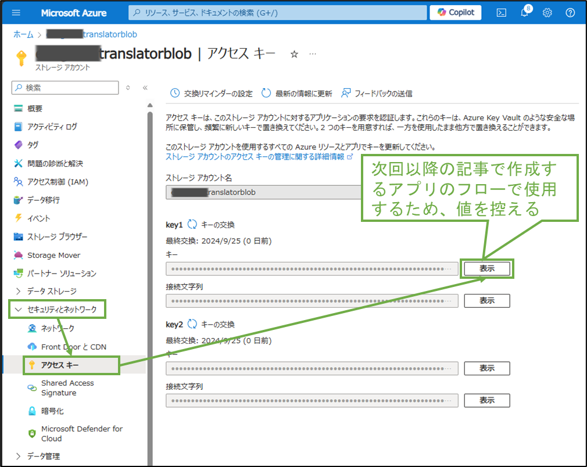Show the key1 キー value

pos(486,269)
